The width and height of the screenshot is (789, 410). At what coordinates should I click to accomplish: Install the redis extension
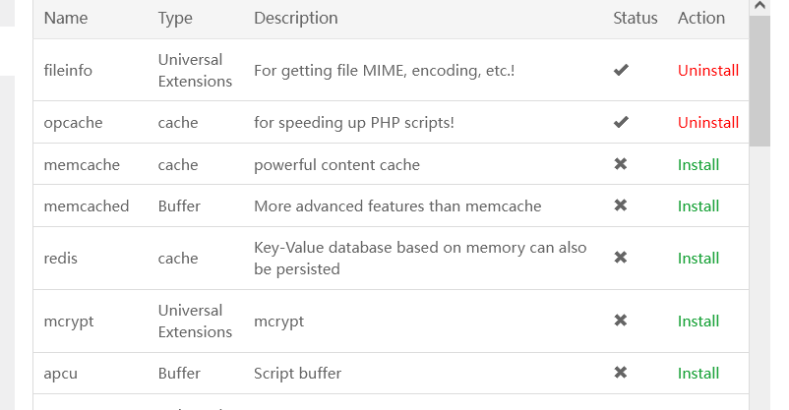tap(698, 259)
